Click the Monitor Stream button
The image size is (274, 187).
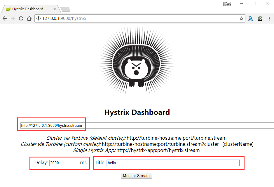pos(136,176)
